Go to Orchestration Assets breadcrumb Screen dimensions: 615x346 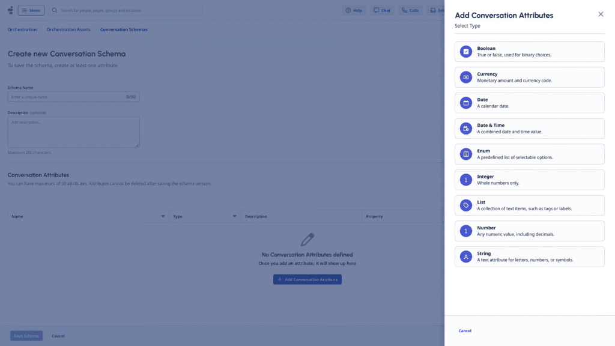click(x=68, y=29)
